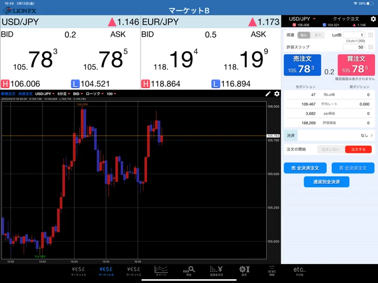This screenshot has height=283, width=378.
Task: Open the quick order panel gear icon
Action: click(x=373, y=19)
